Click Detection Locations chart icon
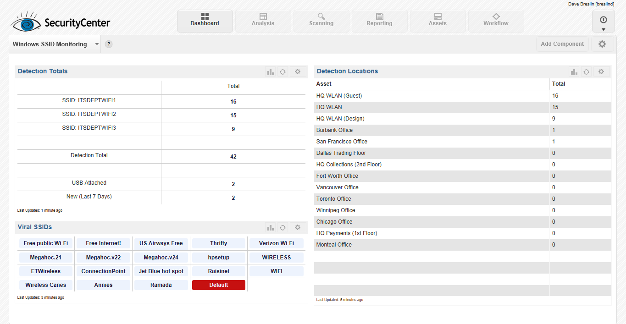Image resolution: width=626 pixels, height=324 pixels. (x=574, y=72)
